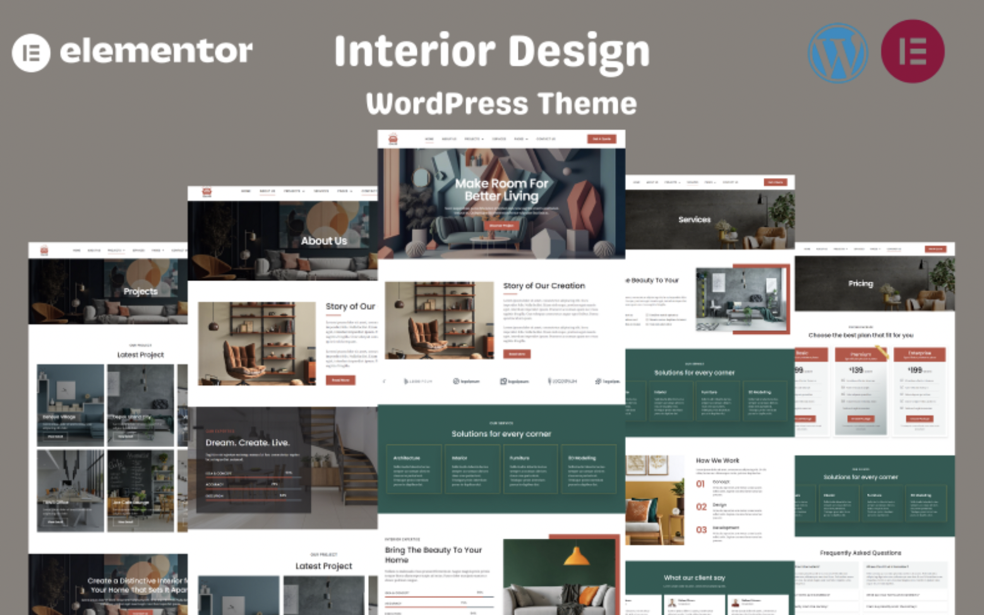The width and height of the screenshot is (984, 615).
Task: Click the Choose the best plan heading
Action: 861,335
